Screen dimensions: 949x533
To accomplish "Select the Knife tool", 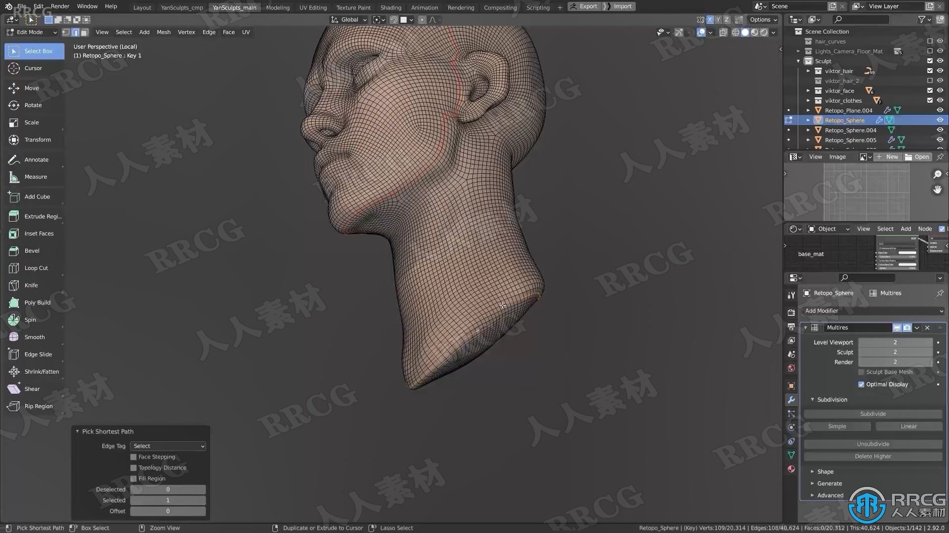I will pos(31,284).
